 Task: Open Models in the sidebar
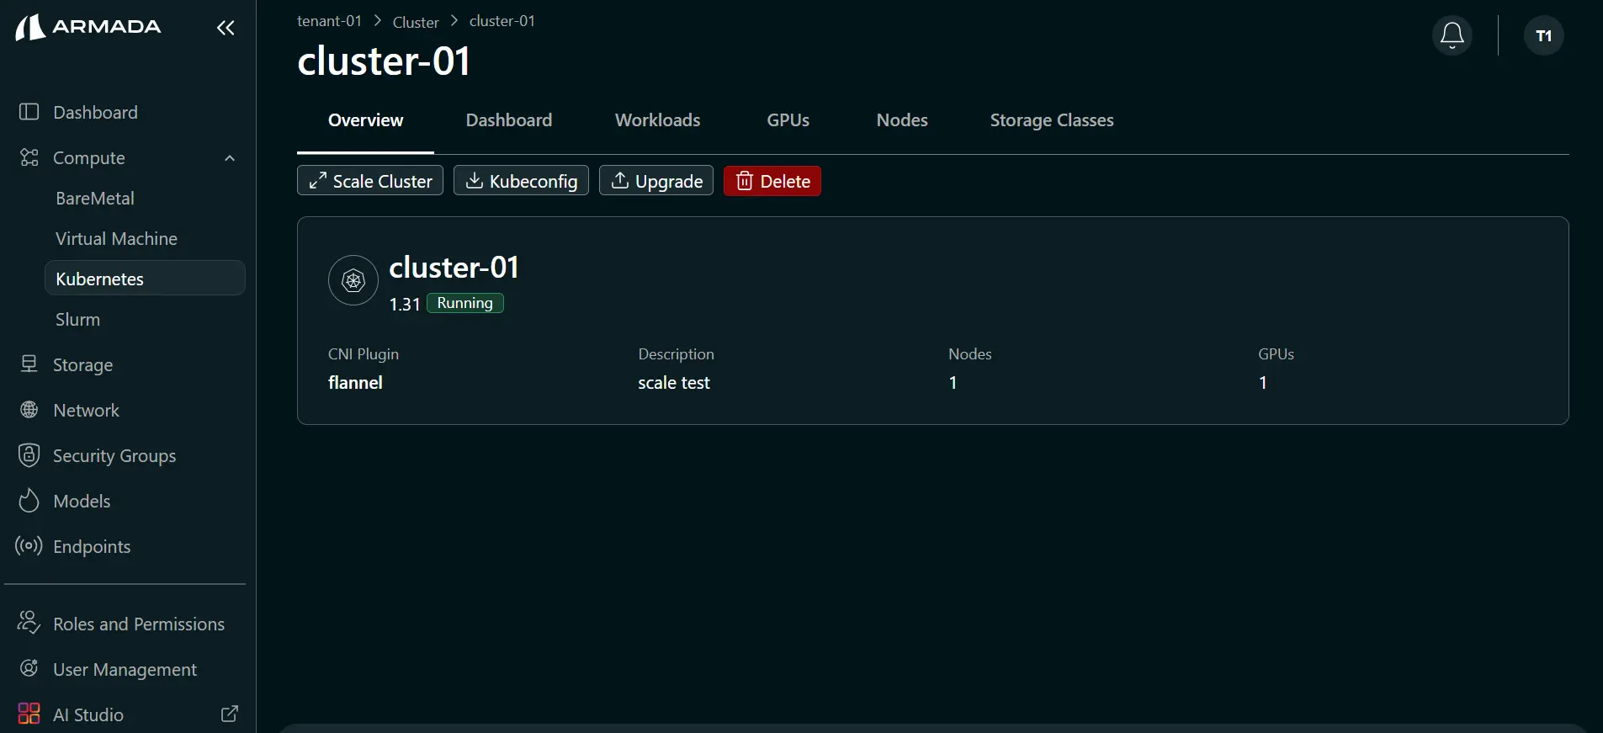[x=82, y=501]
